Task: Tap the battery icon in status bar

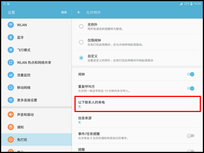Action: pos(191,3)
